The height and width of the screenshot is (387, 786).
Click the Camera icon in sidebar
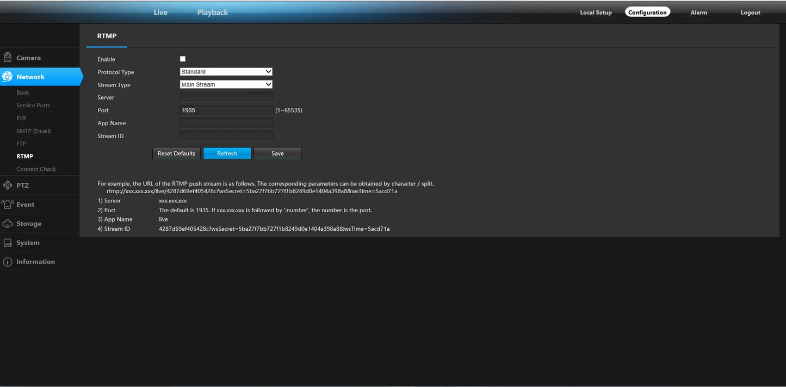[x=8, y=58]
